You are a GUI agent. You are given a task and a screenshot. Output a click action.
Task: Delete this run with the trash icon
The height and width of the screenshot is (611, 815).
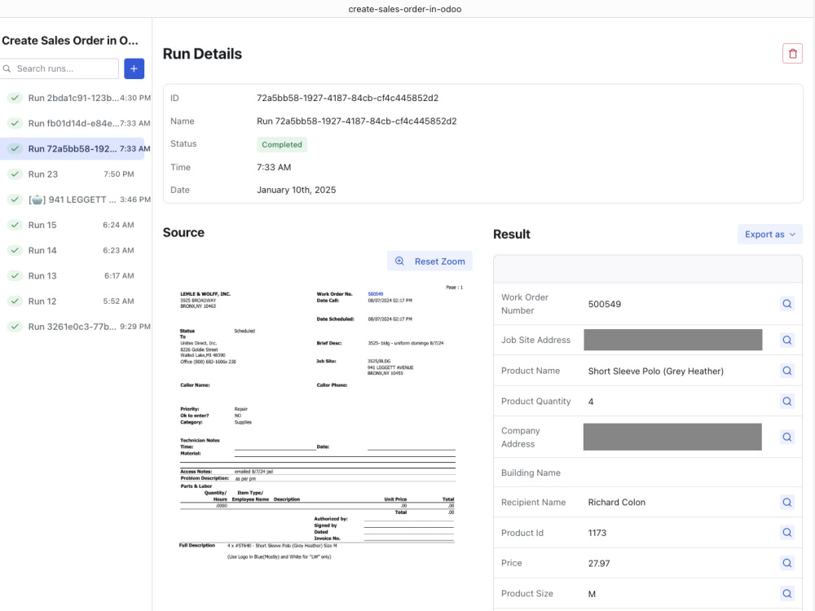point(792,54)
